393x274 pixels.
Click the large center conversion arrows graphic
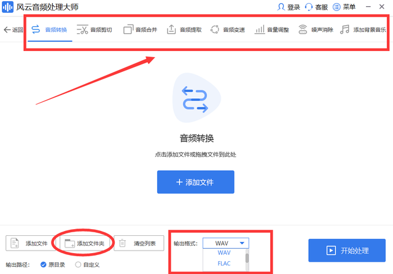(x=195, y=99)
